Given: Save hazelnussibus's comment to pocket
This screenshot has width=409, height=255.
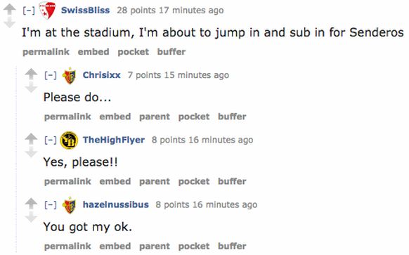Looking at the screenshot, I should [x=194, y=246].
